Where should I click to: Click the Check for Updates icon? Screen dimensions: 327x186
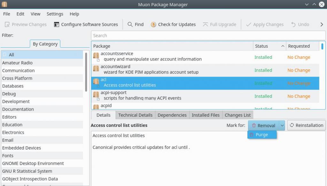(x=153, y=24)
